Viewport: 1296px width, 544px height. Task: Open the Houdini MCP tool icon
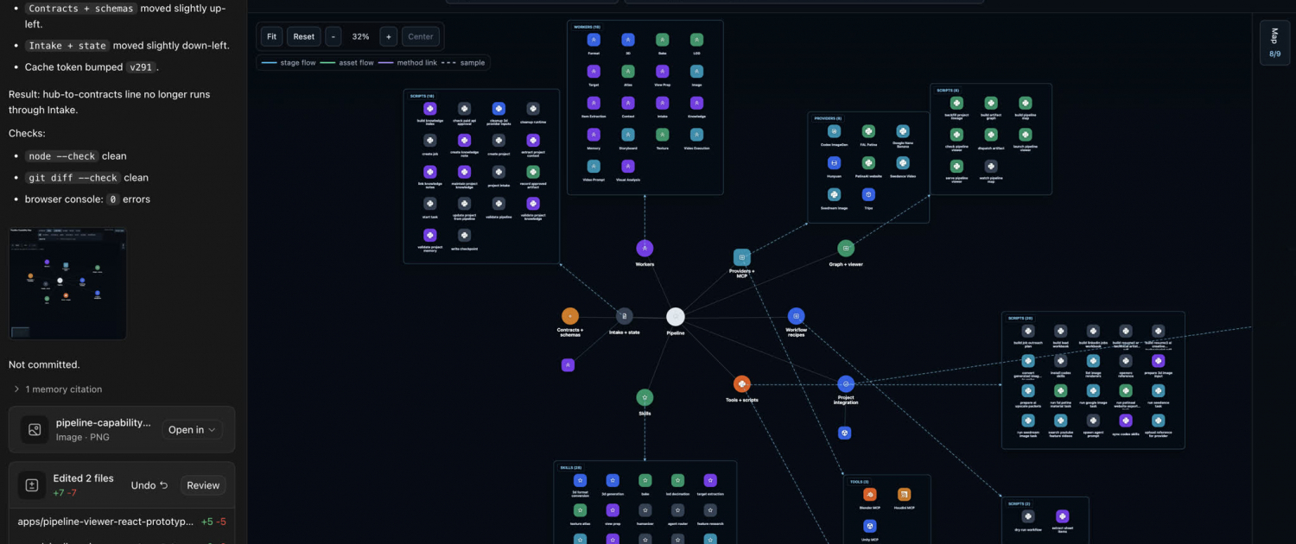coord(904,495)
